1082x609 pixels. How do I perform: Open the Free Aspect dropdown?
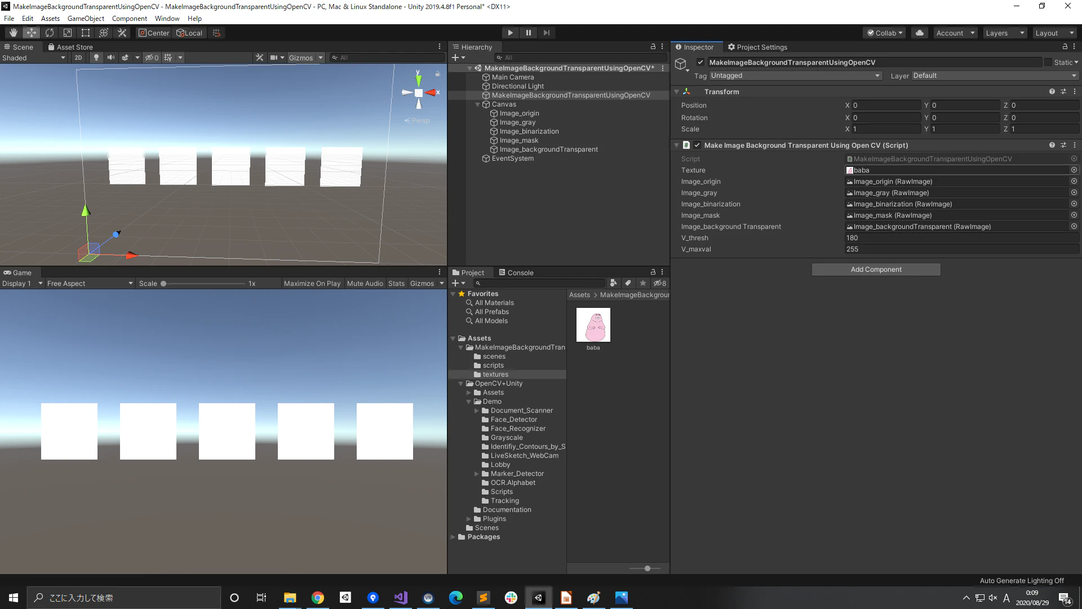coord(90,283)
